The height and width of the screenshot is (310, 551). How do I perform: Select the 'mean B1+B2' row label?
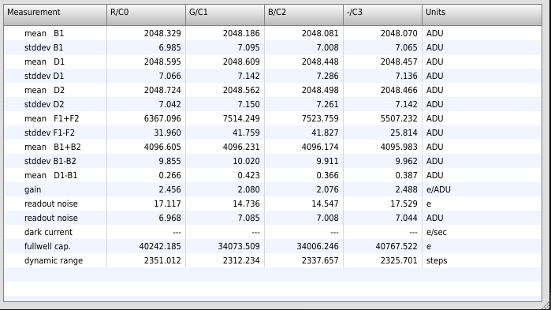tap(52, 147)
